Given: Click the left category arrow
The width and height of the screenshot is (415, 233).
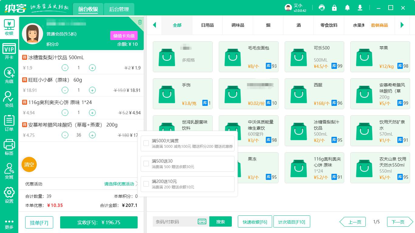Looking at the screenshot, I should [x=154, y=25].
